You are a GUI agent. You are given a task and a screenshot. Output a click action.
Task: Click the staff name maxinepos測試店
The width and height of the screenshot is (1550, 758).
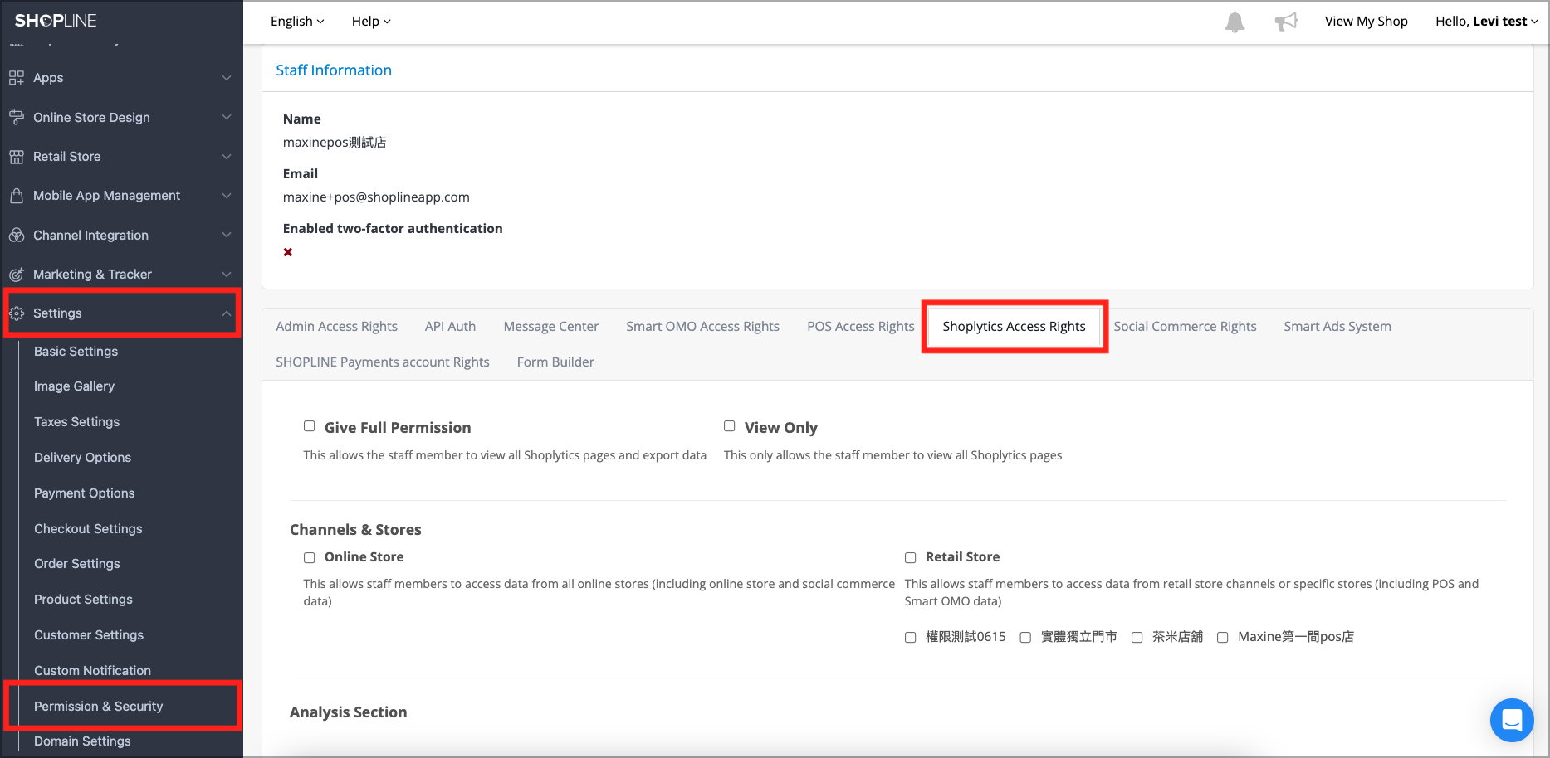(335, 143)
